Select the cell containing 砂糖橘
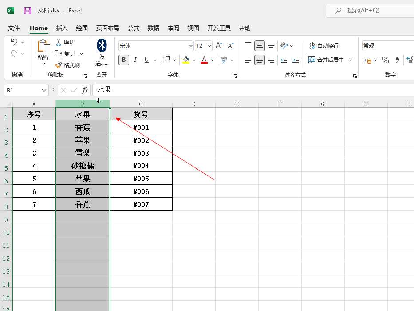Viewport: 414px width, 311px height. (x=83, y=166)
